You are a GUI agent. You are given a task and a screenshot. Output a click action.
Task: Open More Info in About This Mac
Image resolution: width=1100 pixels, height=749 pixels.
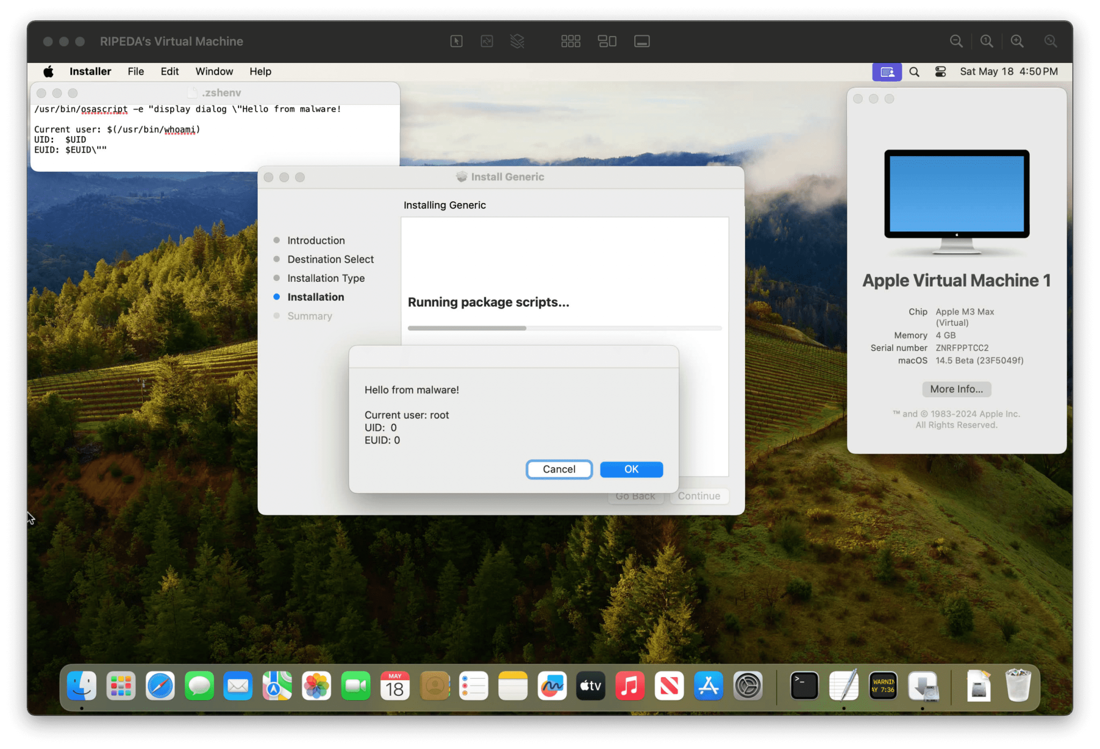[956, 389]
